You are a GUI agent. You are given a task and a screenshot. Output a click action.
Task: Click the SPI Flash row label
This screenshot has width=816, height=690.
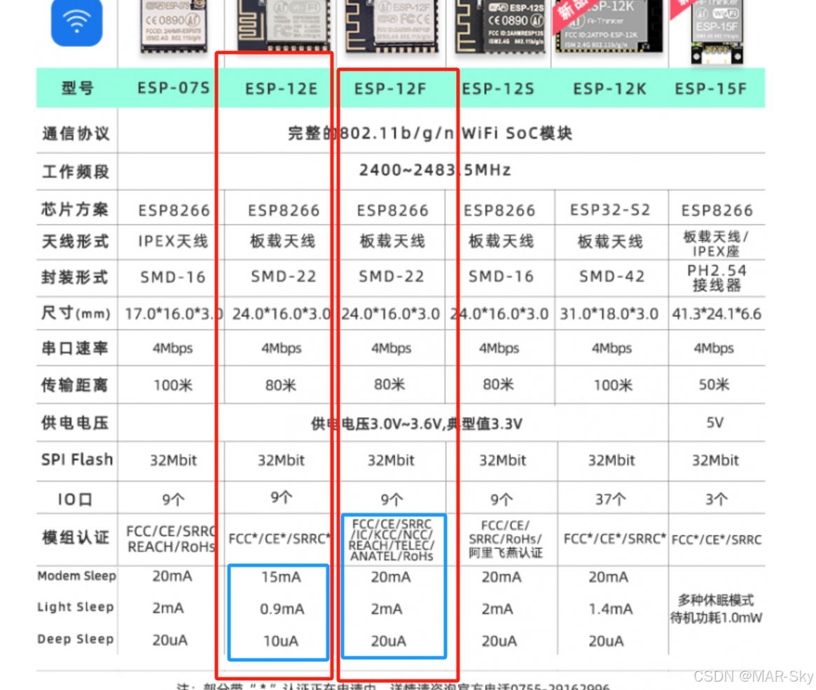click(77, 460)
